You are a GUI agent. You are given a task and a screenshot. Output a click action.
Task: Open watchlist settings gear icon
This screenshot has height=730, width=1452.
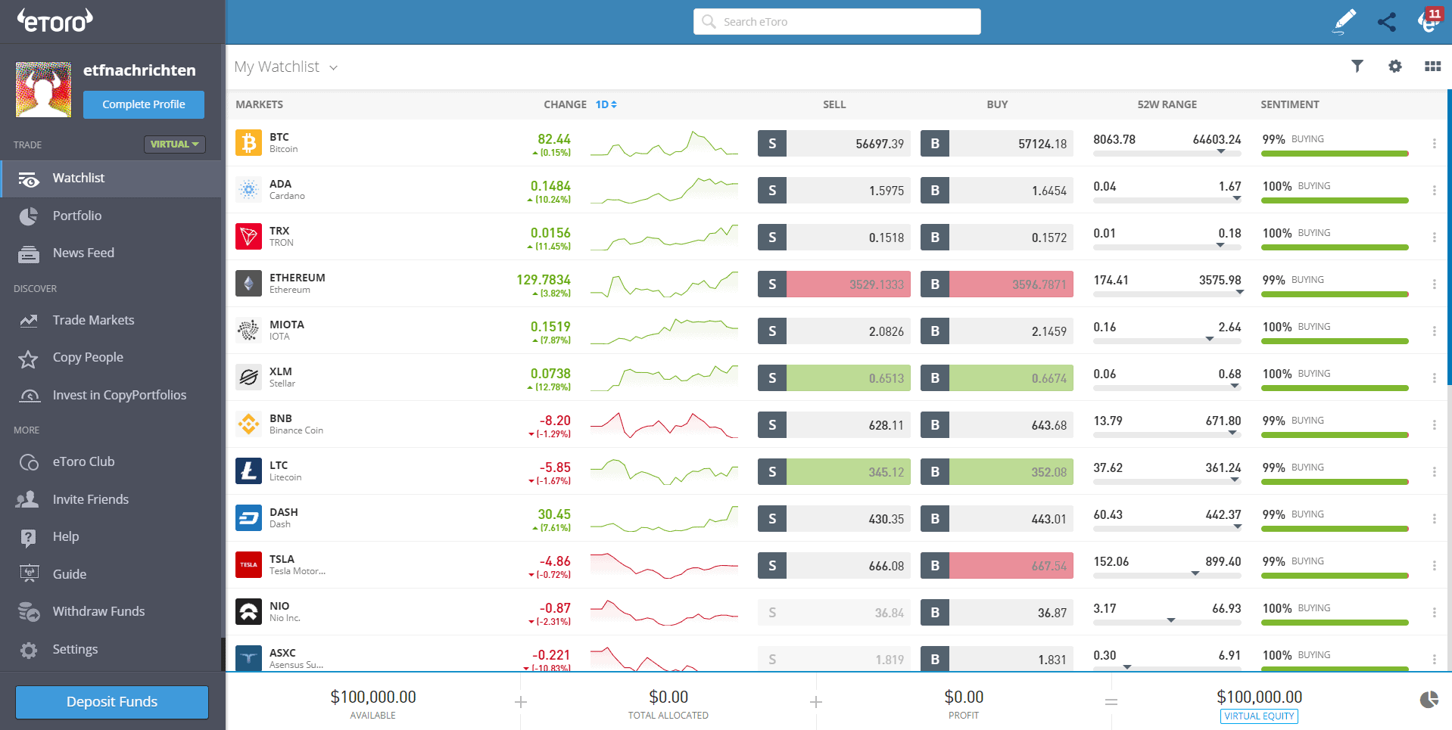pyautogui.click(x=1395, y=66)
